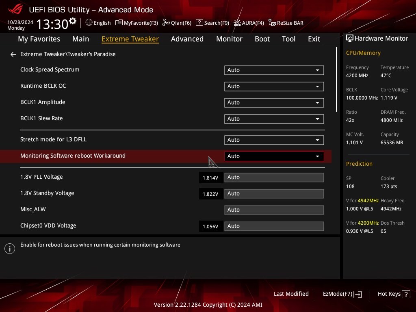
Task: Click the ReSize BAR icon
Action: 272,23
